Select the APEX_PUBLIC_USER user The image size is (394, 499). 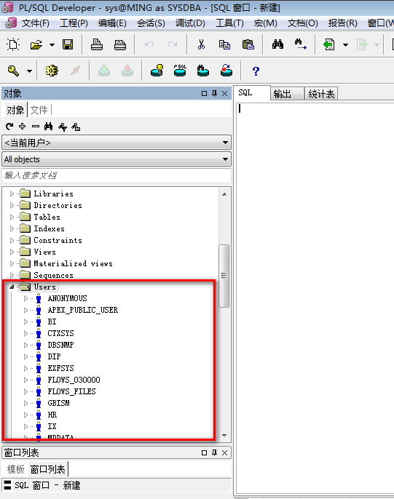[x=83, y=310]
